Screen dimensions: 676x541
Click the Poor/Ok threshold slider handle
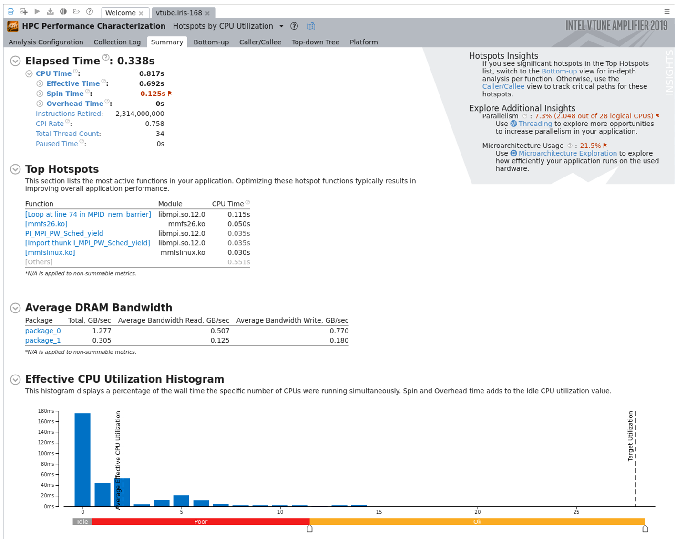point(309,529)
